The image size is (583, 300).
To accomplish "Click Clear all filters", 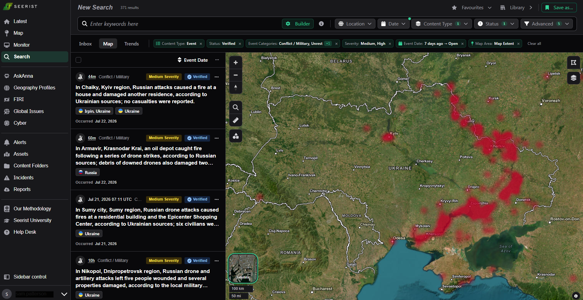I will 534,44.
